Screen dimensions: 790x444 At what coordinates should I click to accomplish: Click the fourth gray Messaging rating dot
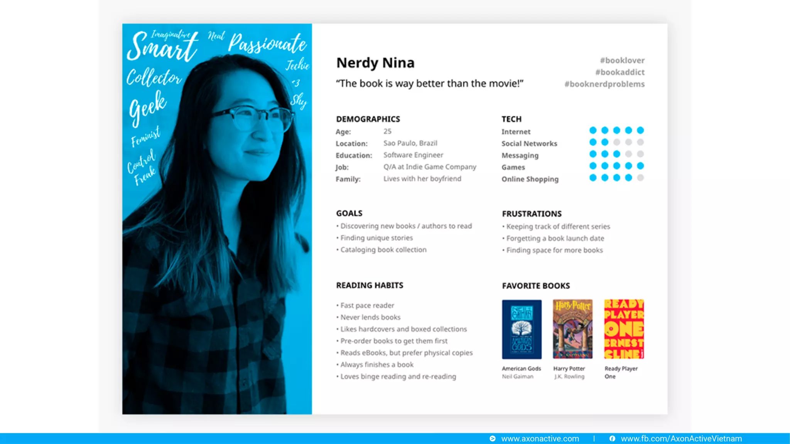(x=628, y=154)
